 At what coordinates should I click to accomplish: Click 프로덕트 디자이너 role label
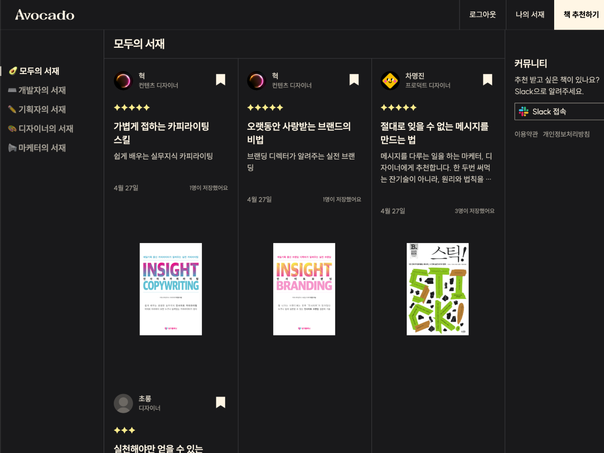point(428,86)
